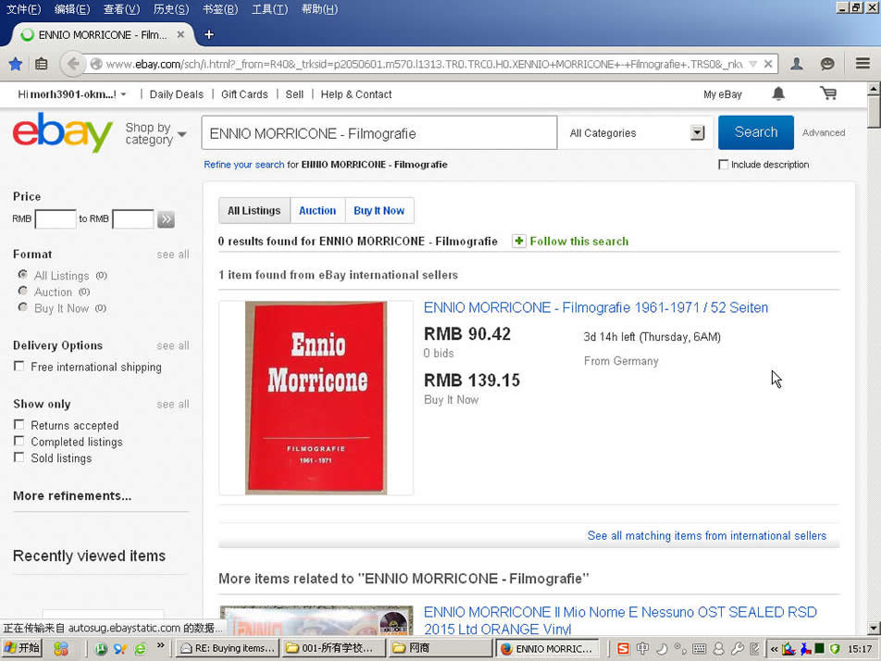
Task: Expand Shop by category menu
Action: (156, 133)
